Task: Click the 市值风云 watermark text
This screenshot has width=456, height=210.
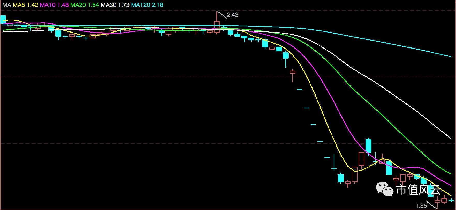Action: coord(418,190)
